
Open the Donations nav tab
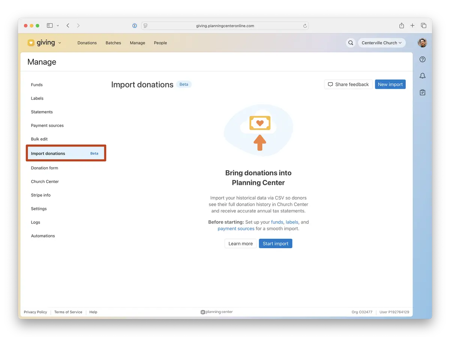click(87, 43)
